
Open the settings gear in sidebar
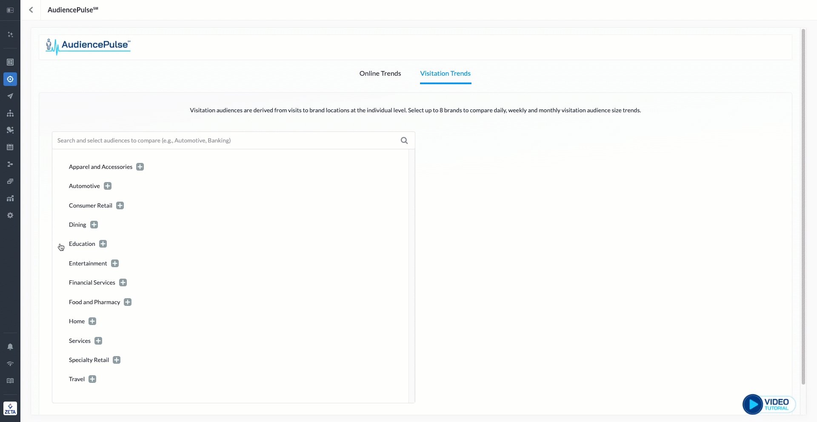tap(10, 215)
